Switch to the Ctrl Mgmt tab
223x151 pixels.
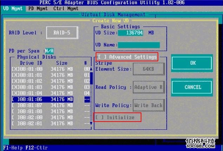pyautogui.click(x=66, y=9)
